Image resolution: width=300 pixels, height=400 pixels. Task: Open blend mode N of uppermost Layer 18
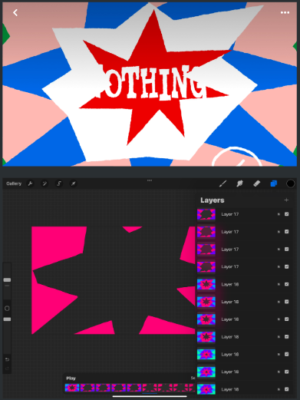(x=279, y=284)
